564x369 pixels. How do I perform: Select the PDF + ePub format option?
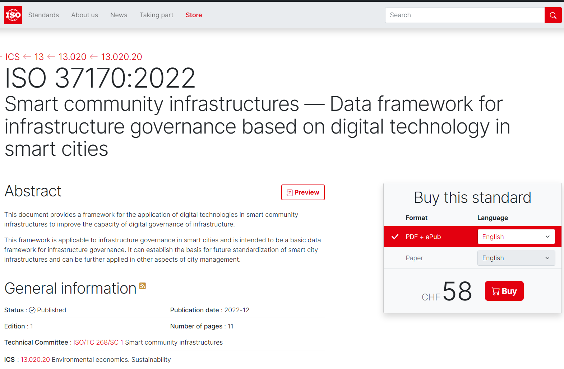coord(423,237)
